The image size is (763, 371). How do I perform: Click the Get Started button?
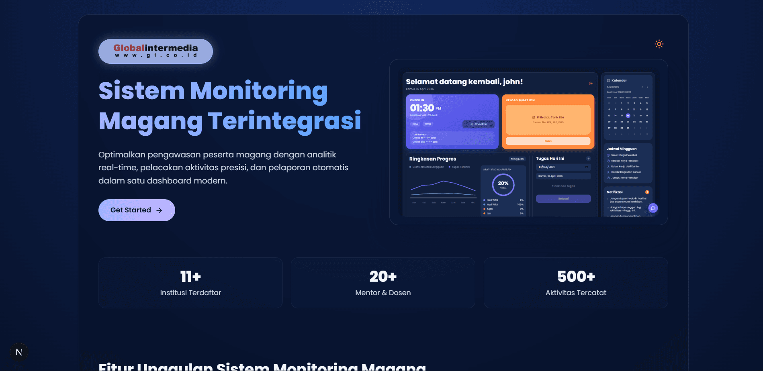click(137, 210)
